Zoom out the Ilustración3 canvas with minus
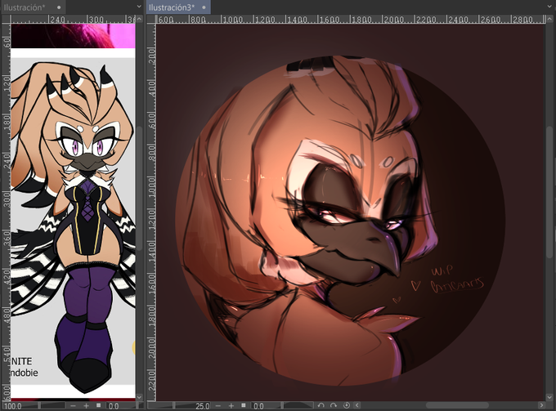The height and width of the screenshot is (411, 556). tap(218, 406)
